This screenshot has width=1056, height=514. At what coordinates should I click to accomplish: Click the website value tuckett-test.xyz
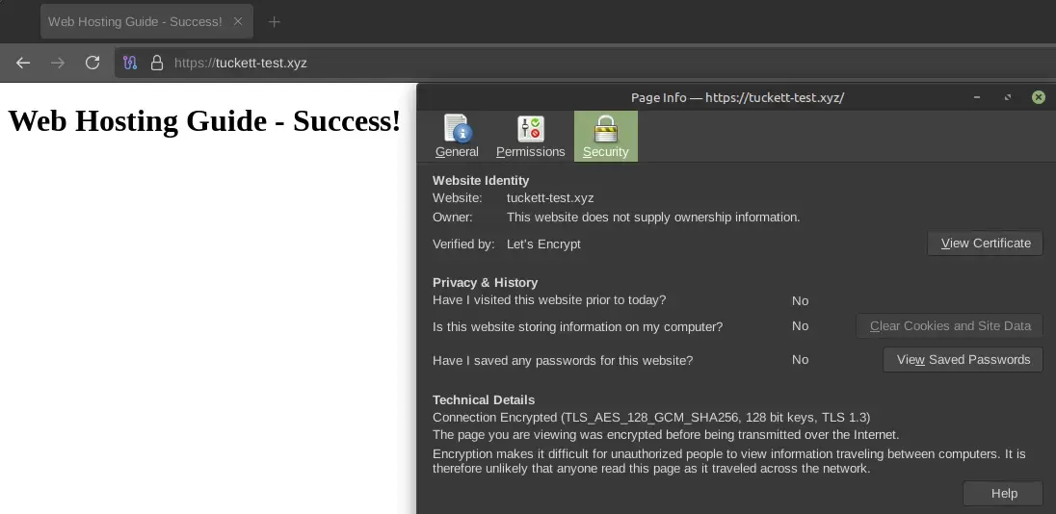click(550, 197)
